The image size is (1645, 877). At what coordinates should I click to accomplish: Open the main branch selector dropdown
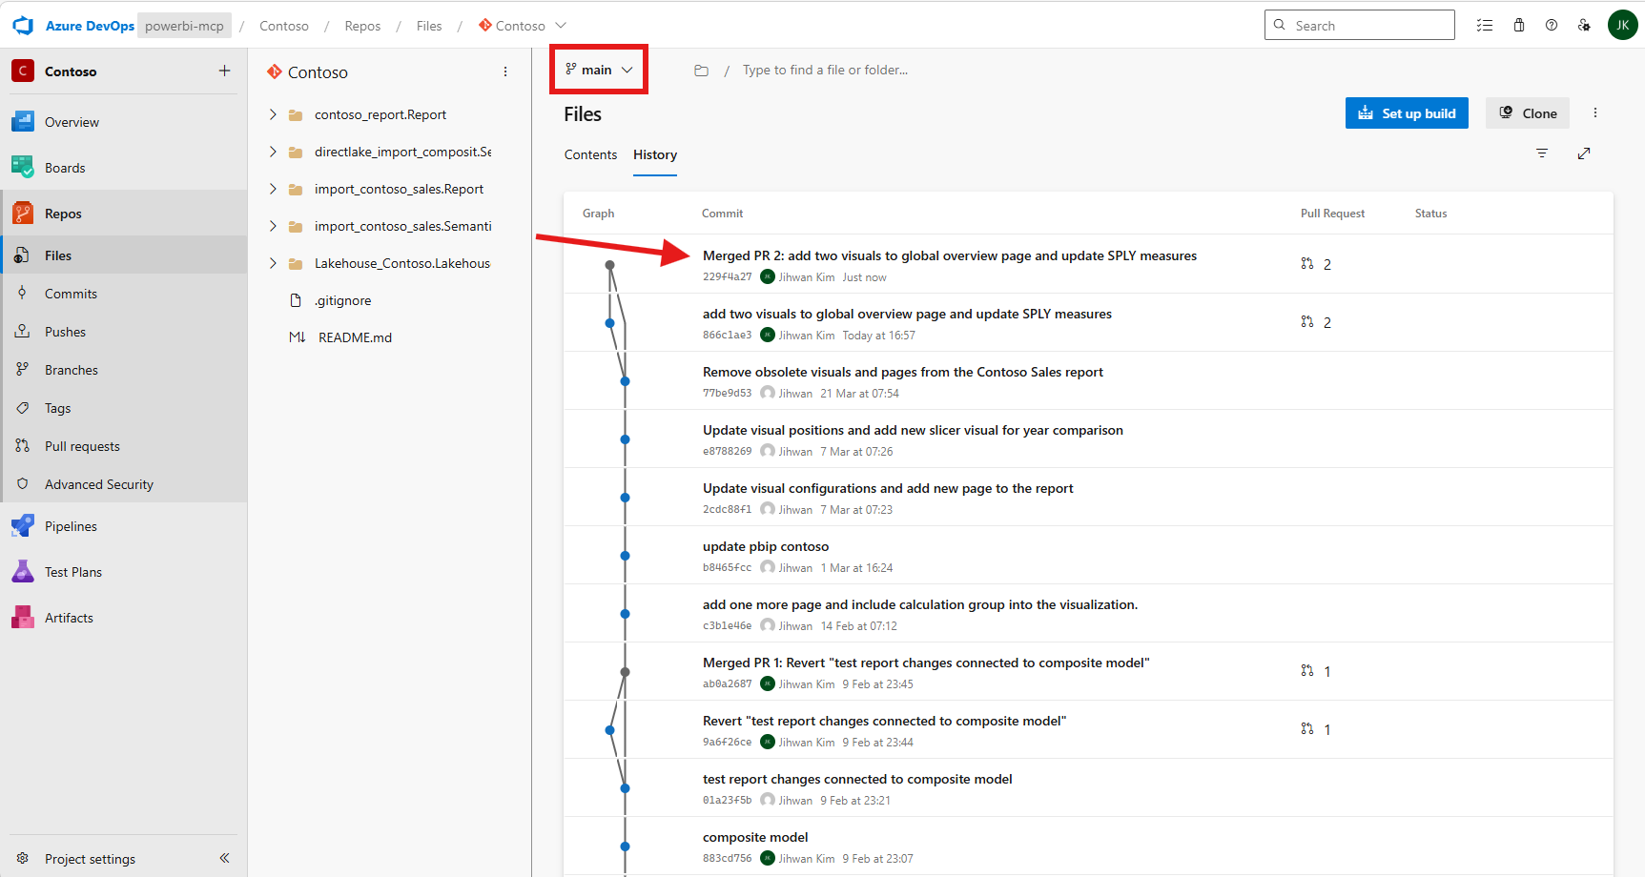[599, 70]
